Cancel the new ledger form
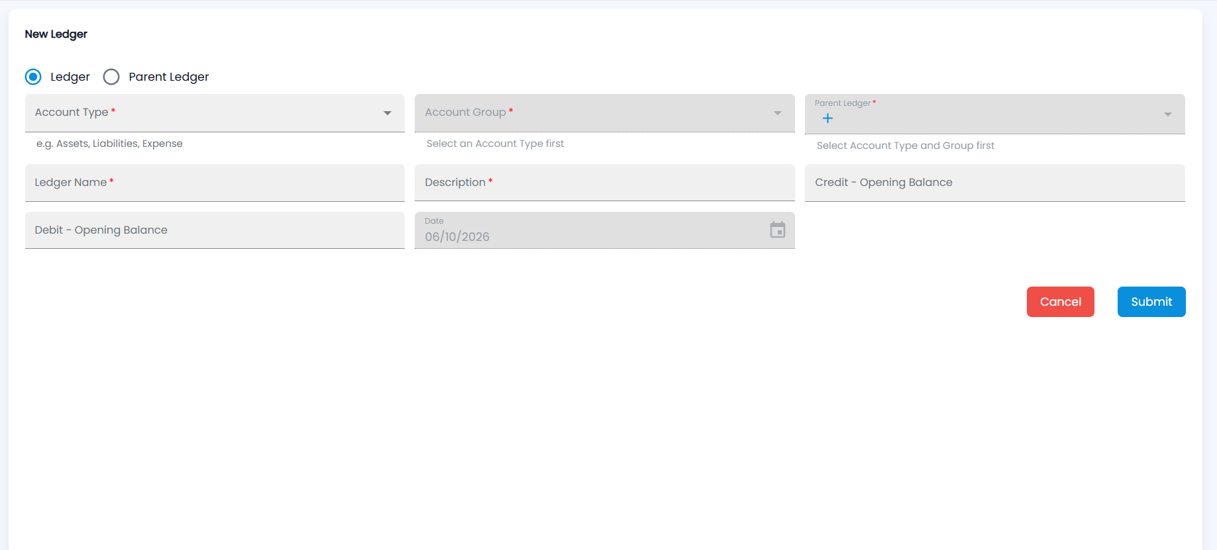1217x550 pixels. pos(1060,302)
